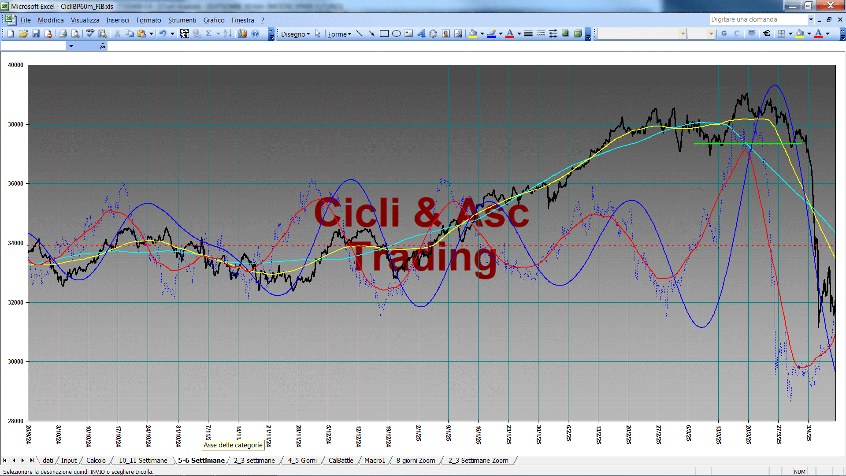Insert WordArt from drawing toolbar
846x476 pixels.
(421, 33)
